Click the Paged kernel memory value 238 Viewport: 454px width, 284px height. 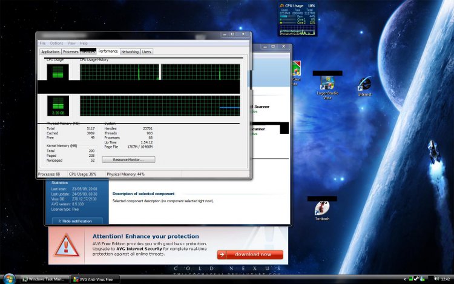[x=91, y=156]
